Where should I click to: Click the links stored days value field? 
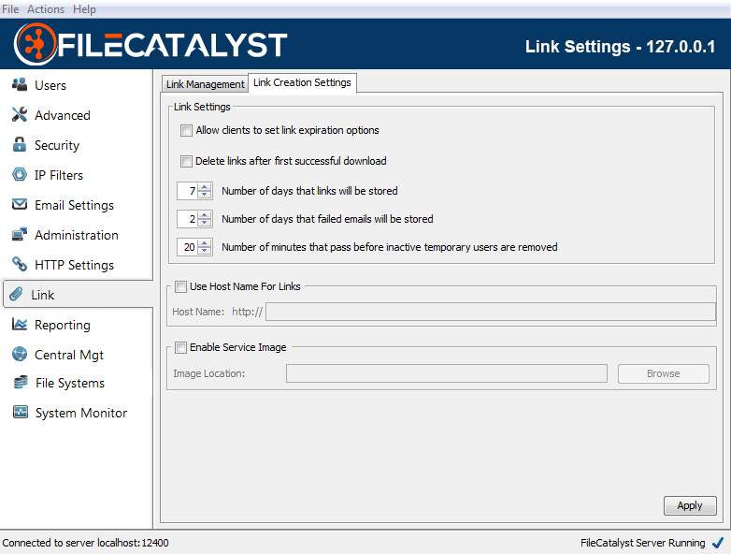[188, 191]
